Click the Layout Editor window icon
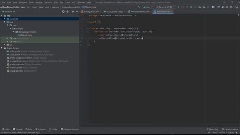Image resolution: width=240 pixels, height=135 pixels. pos(219,7)
